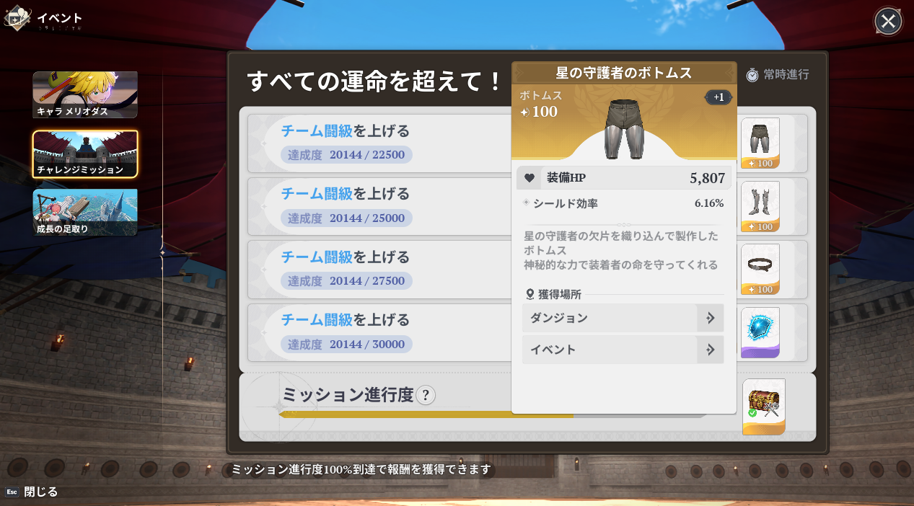Open the 成長の足取り event tab

[x=85, y=213]
